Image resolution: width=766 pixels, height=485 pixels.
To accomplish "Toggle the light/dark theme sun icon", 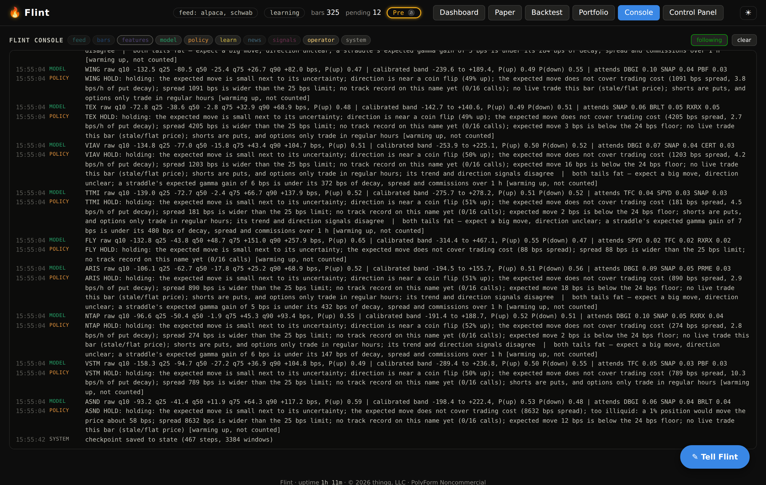I will point(748,13).
